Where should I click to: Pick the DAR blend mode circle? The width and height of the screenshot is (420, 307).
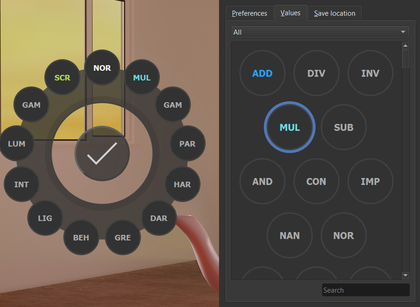(159, 218)
